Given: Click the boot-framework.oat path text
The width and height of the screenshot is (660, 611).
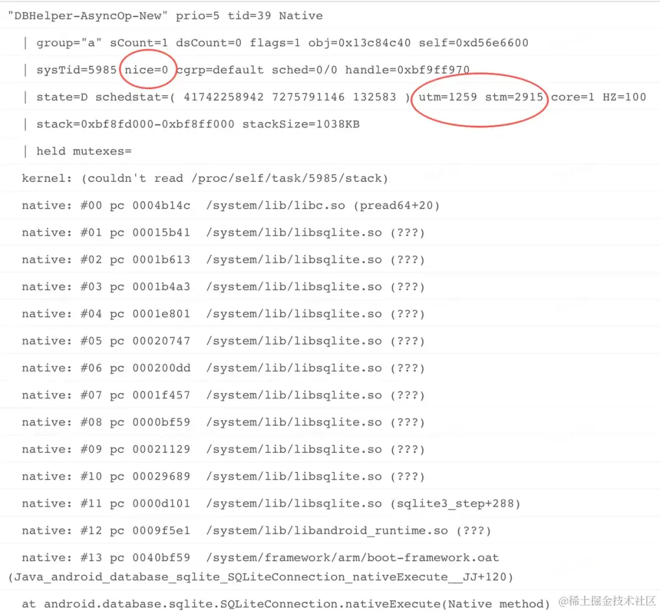Looking at the screenshot, I should pyautogui.click(x=353, y=558).
